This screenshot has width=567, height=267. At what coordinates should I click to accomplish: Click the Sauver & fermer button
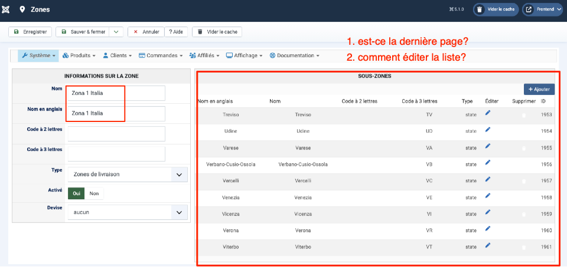(x=83, y=32)
